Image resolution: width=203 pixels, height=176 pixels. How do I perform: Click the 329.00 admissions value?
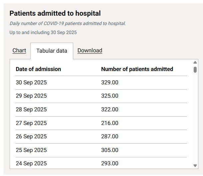pyautogui.click(x=109, y=82)
